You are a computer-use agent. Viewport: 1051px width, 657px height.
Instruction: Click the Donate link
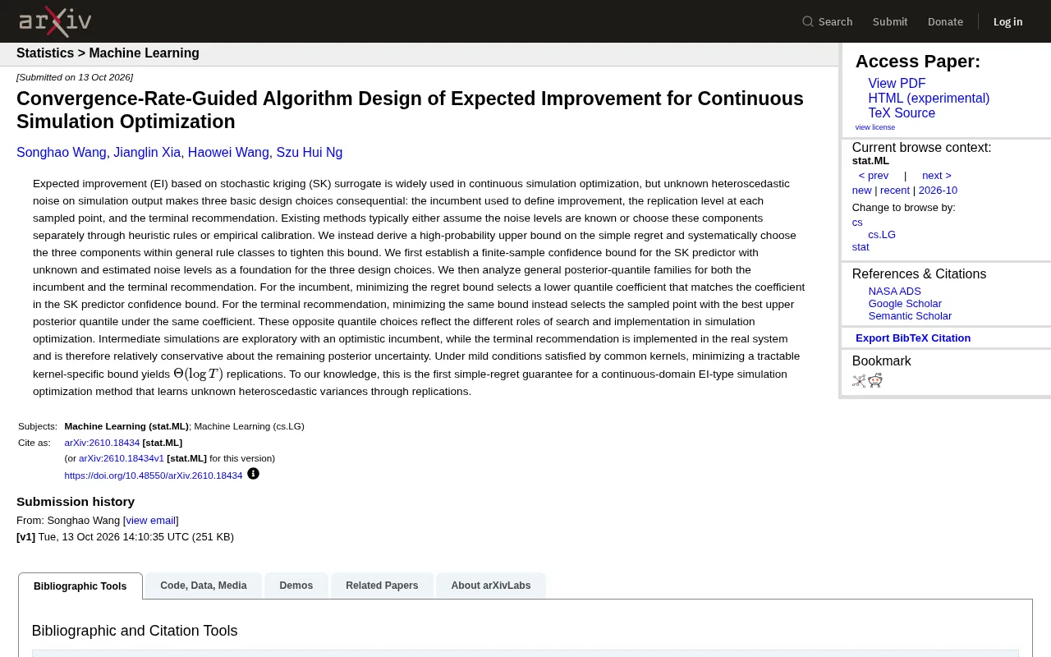945,21
